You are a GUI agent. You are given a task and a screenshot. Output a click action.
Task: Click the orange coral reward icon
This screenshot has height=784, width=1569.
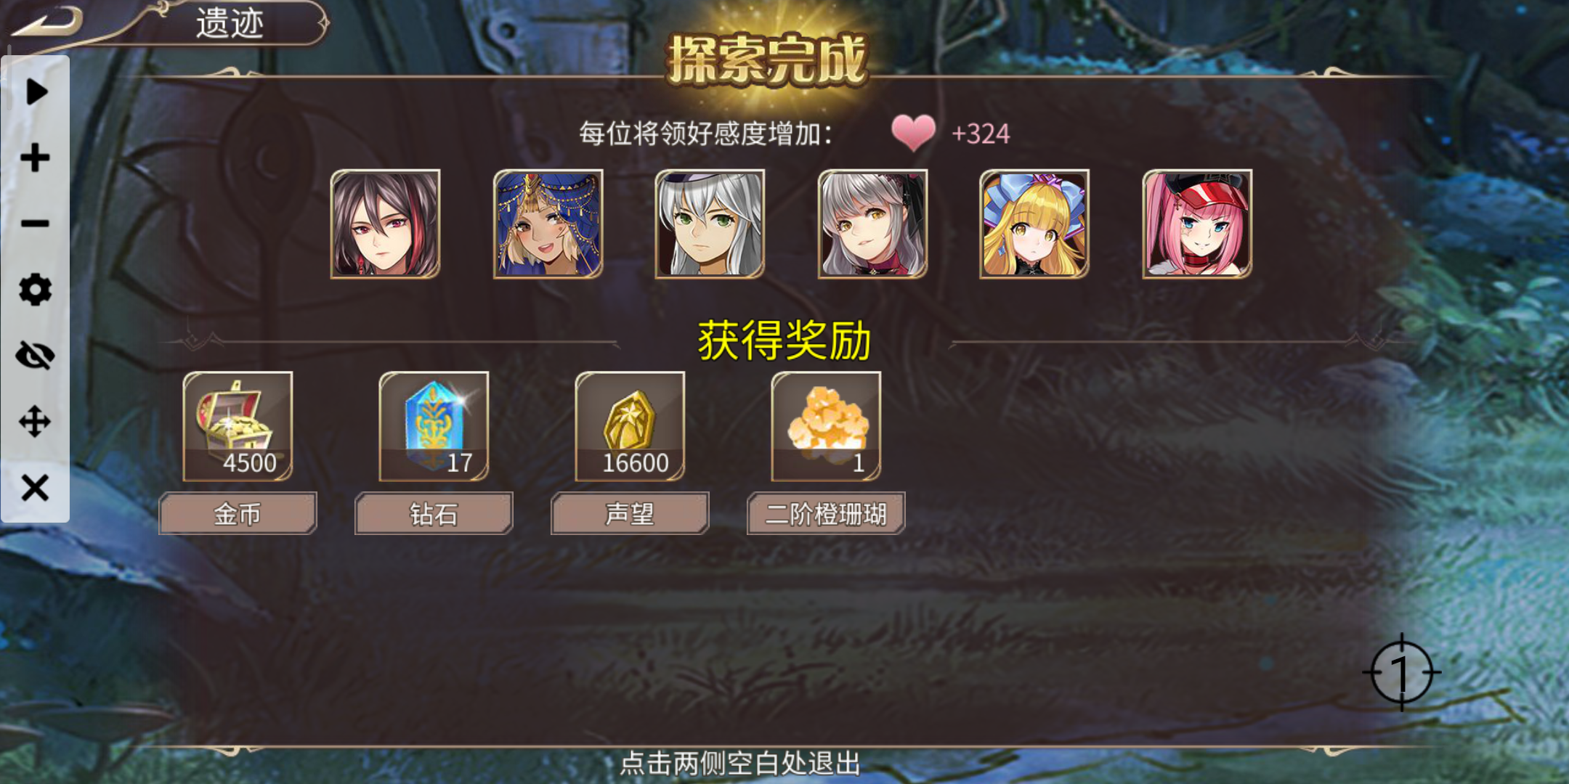tap(826, 426)
